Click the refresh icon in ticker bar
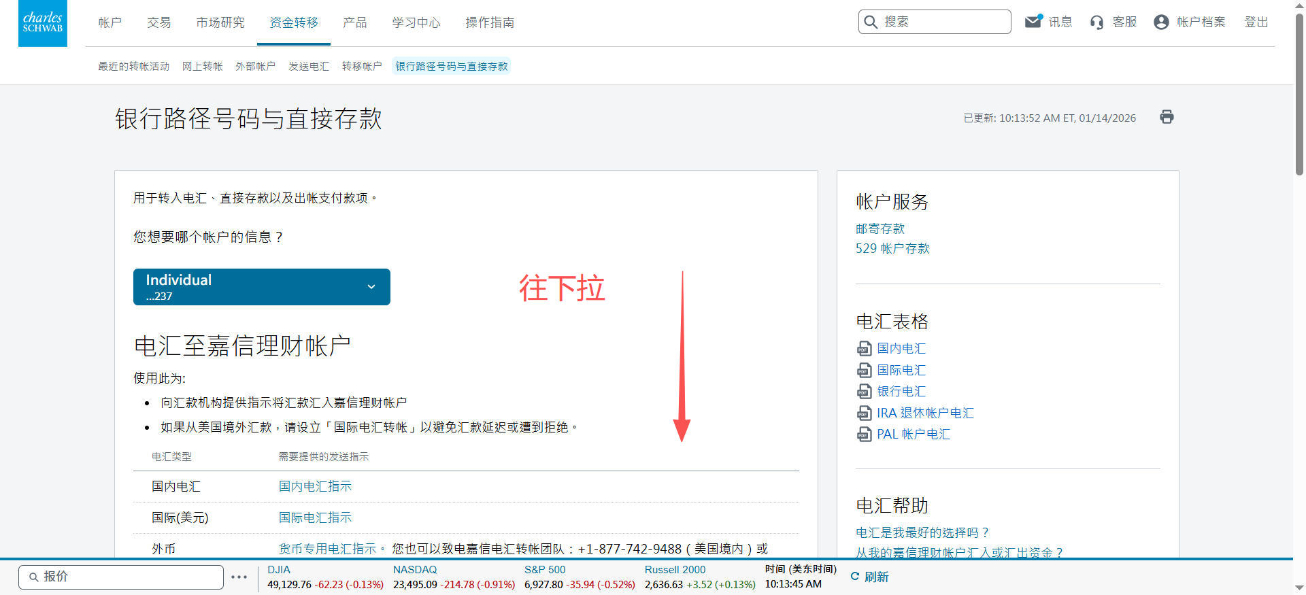The image size is (1306, 595). [855, 577]
